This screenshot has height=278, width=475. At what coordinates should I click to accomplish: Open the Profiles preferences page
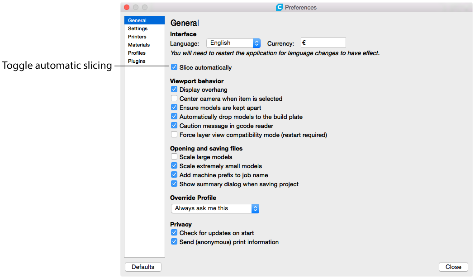(144, 53)
